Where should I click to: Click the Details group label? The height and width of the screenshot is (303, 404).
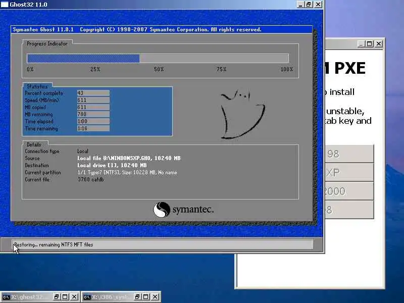pos(34,144)
